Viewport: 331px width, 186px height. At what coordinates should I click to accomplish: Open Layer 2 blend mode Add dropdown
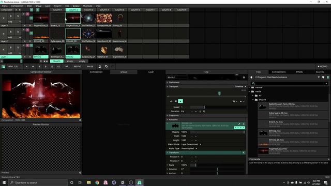pyautogui.click(x=14, y=37)
